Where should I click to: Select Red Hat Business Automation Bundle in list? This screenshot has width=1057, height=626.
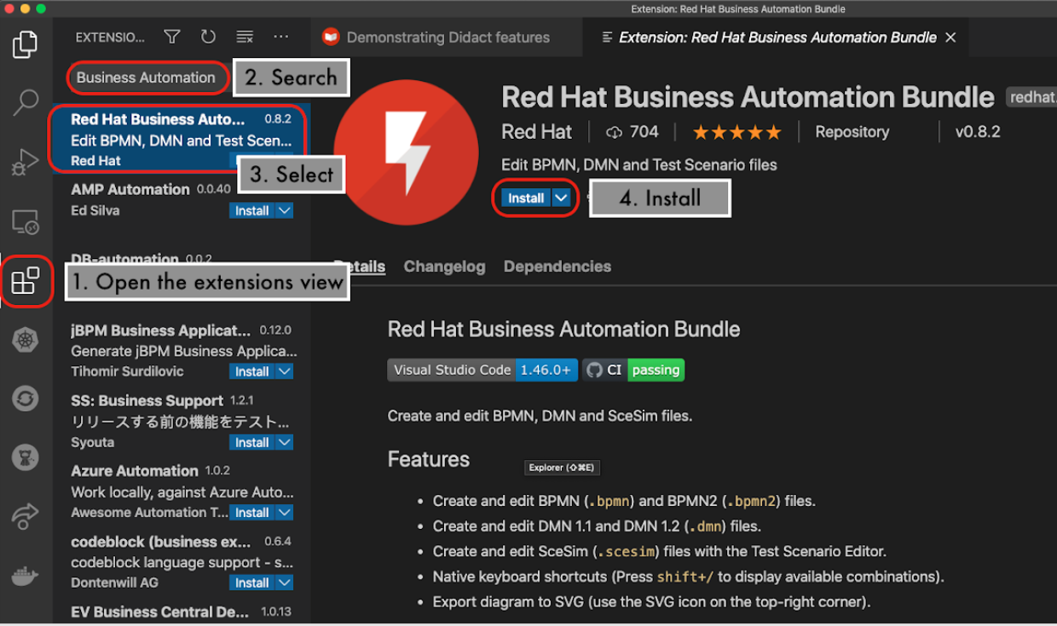coord(182,140)
